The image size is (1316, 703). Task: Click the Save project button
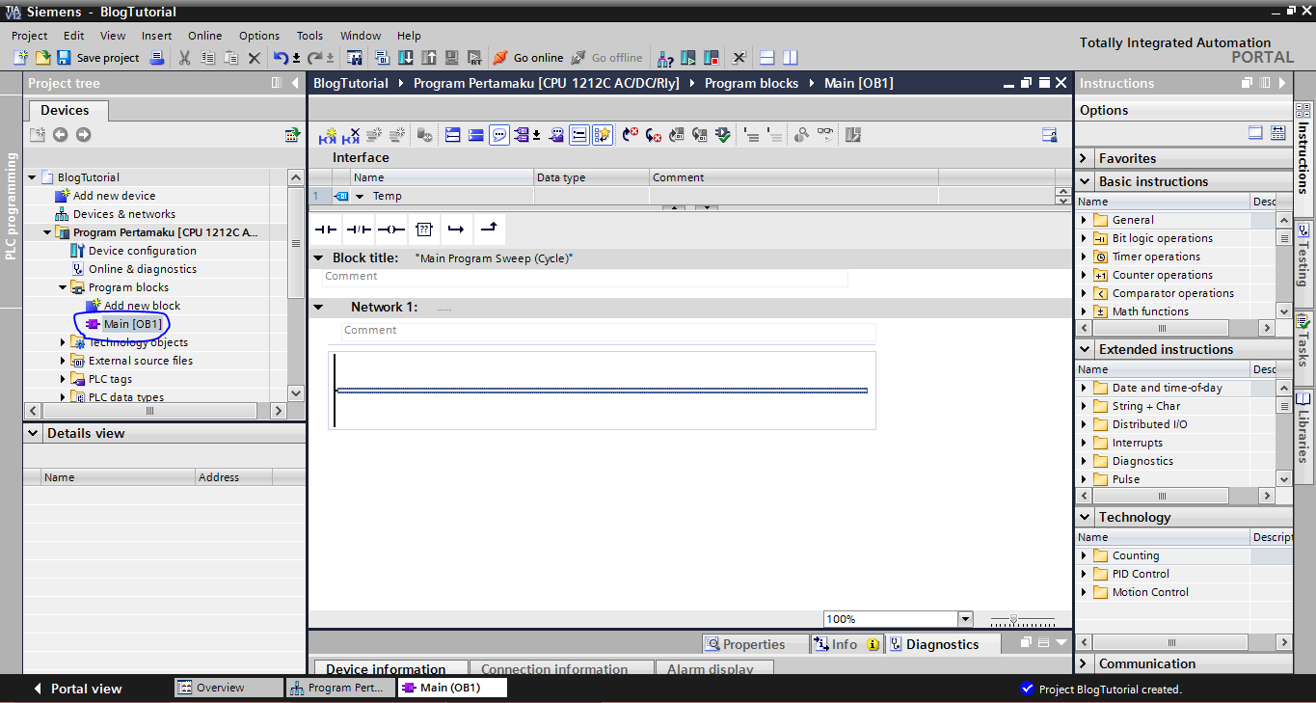click(x=98, y=58)
